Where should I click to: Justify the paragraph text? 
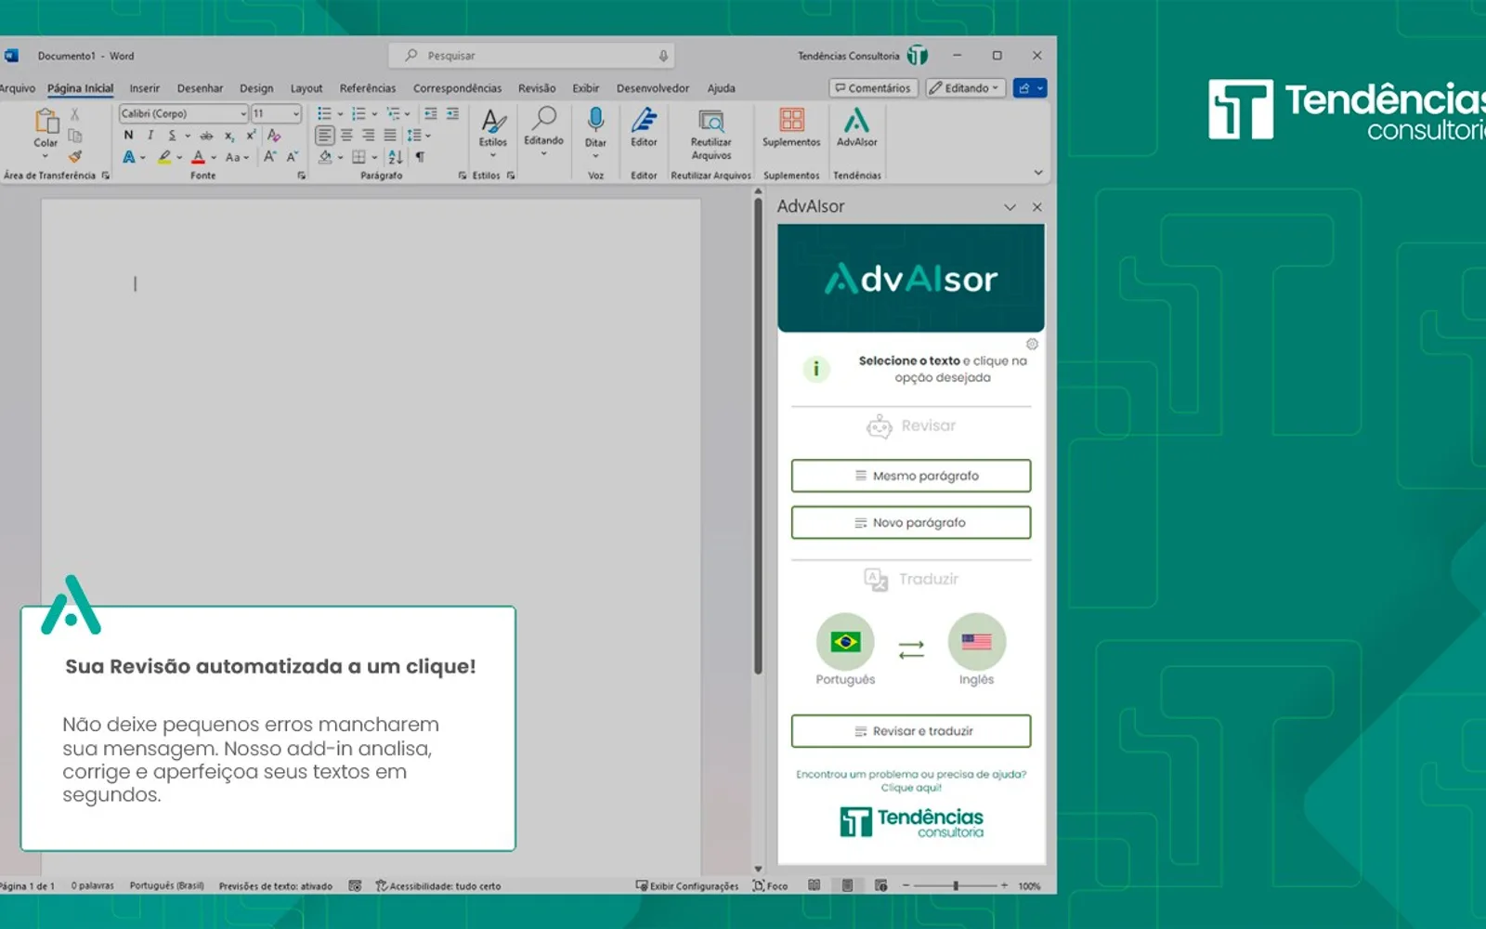click(390, 136)
